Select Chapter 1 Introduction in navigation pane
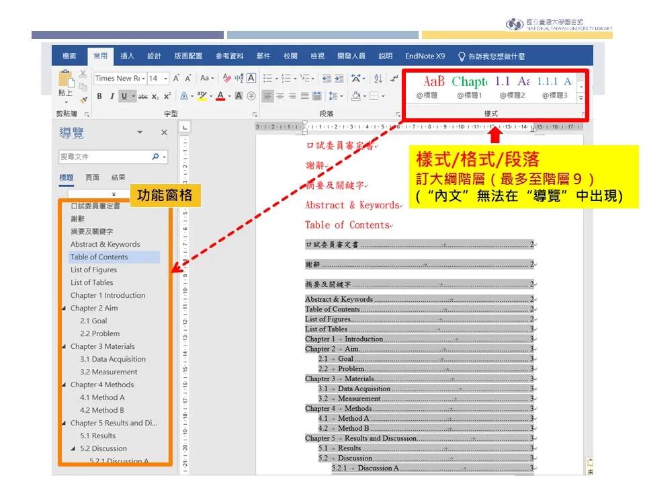This screenshot has height=484, width=645. click(x=107, y=295)
